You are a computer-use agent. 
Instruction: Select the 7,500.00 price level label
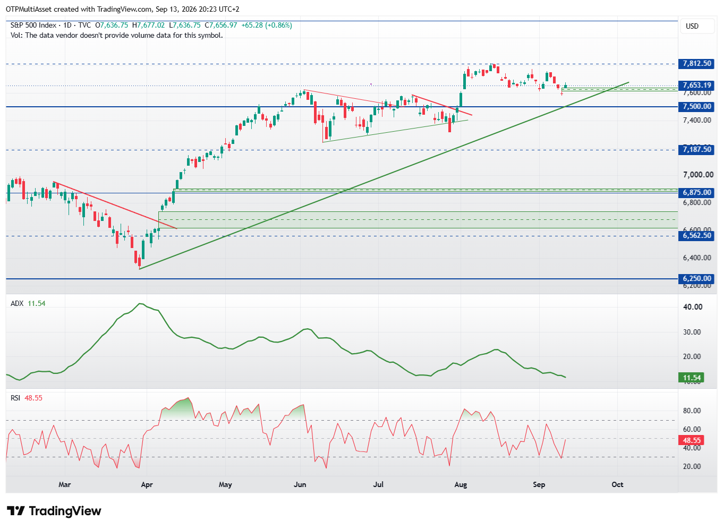696,107
